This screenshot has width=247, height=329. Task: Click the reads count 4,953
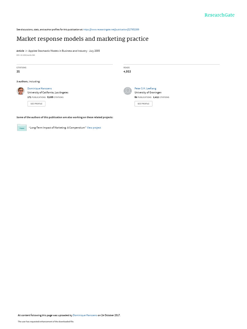click(127, 72)
